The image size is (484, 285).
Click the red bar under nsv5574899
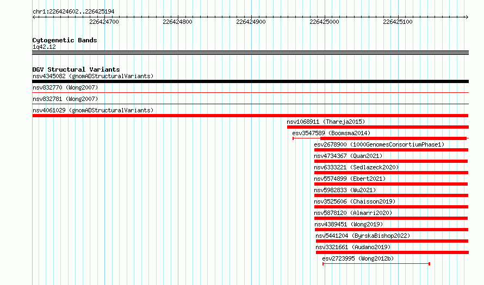pos(391,184)
